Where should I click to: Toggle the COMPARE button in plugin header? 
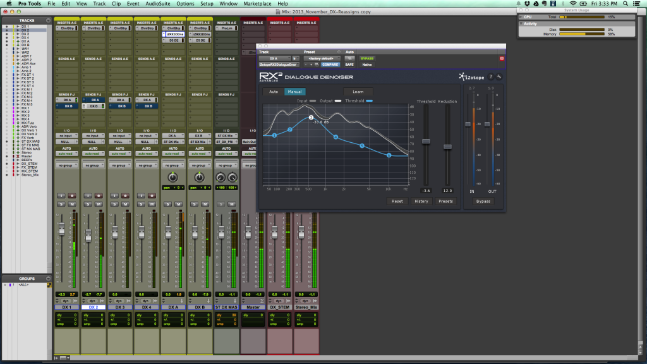tap(332, 64)
